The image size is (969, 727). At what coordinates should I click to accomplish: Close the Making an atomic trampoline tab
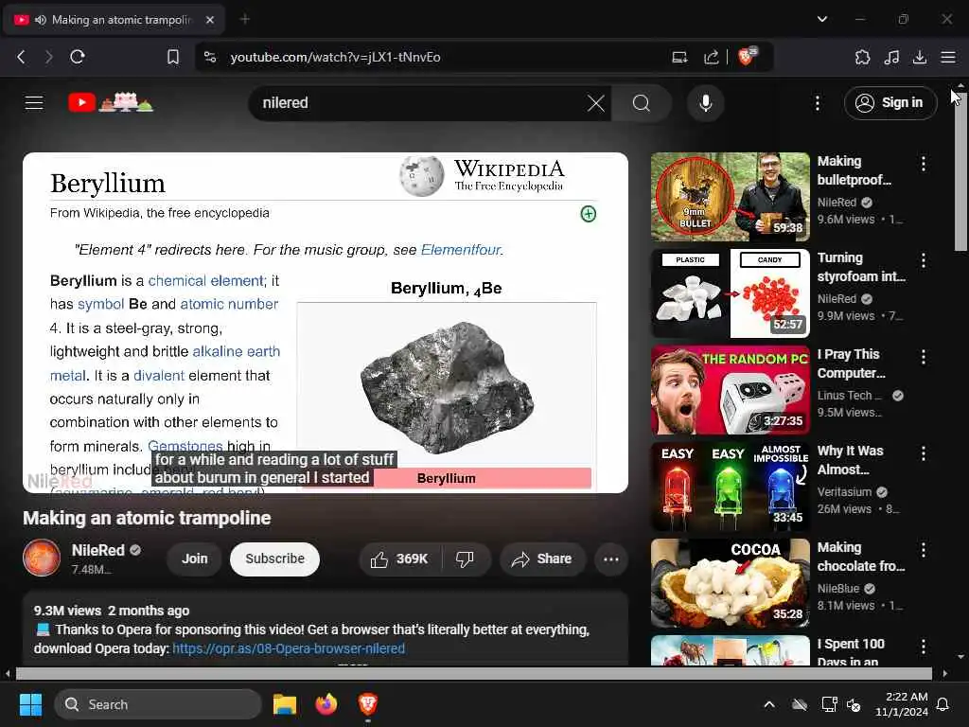click(x=210, y=20)
